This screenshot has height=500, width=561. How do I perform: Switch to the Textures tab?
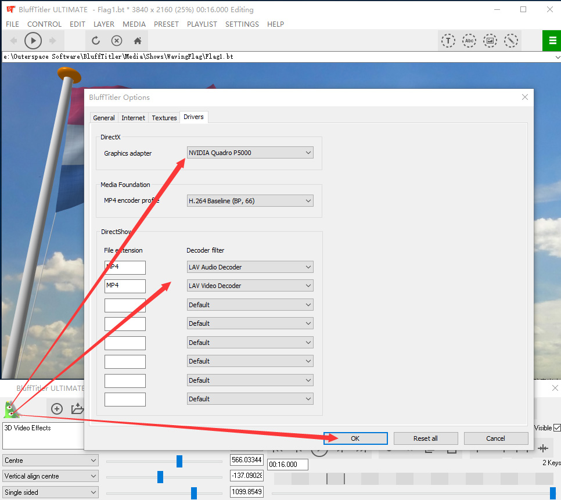164,118
